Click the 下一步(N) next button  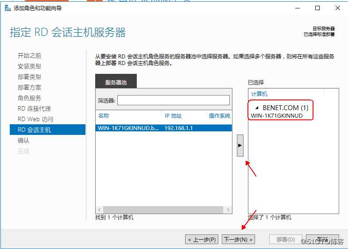pyautogui.click(x=238, y=239)
